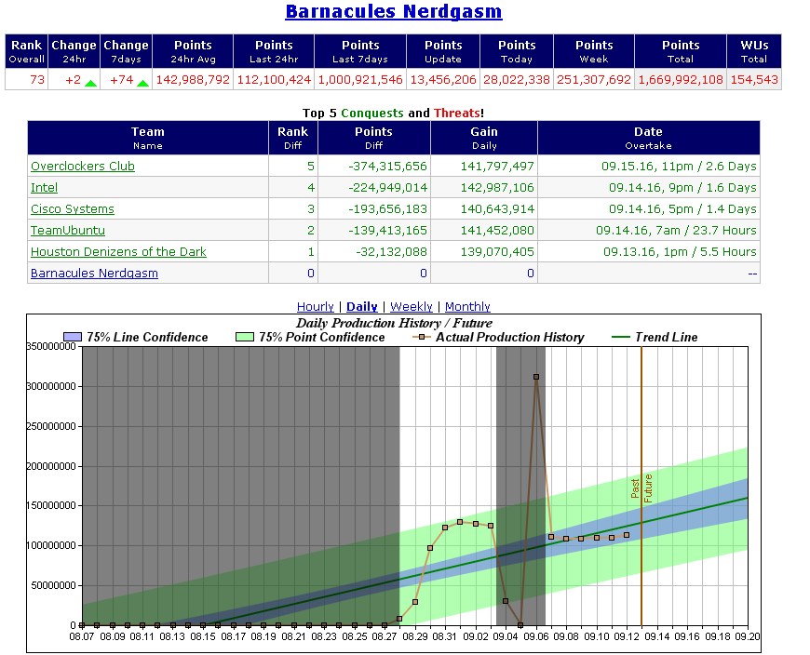
Task: Click the Date Overtake column header
Action: point(649,138)
